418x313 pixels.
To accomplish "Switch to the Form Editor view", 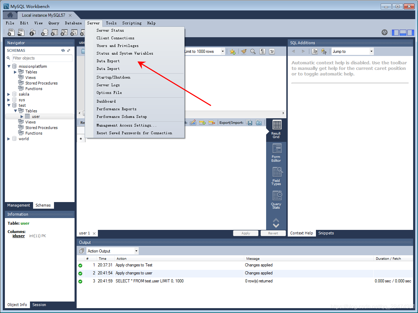I will [276, 153].
